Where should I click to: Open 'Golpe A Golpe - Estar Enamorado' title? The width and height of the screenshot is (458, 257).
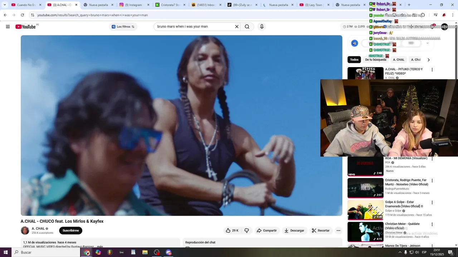click(x=404, y=204)
